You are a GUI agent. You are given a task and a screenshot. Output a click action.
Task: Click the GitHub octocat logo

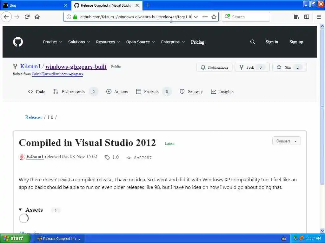point(18,42)
